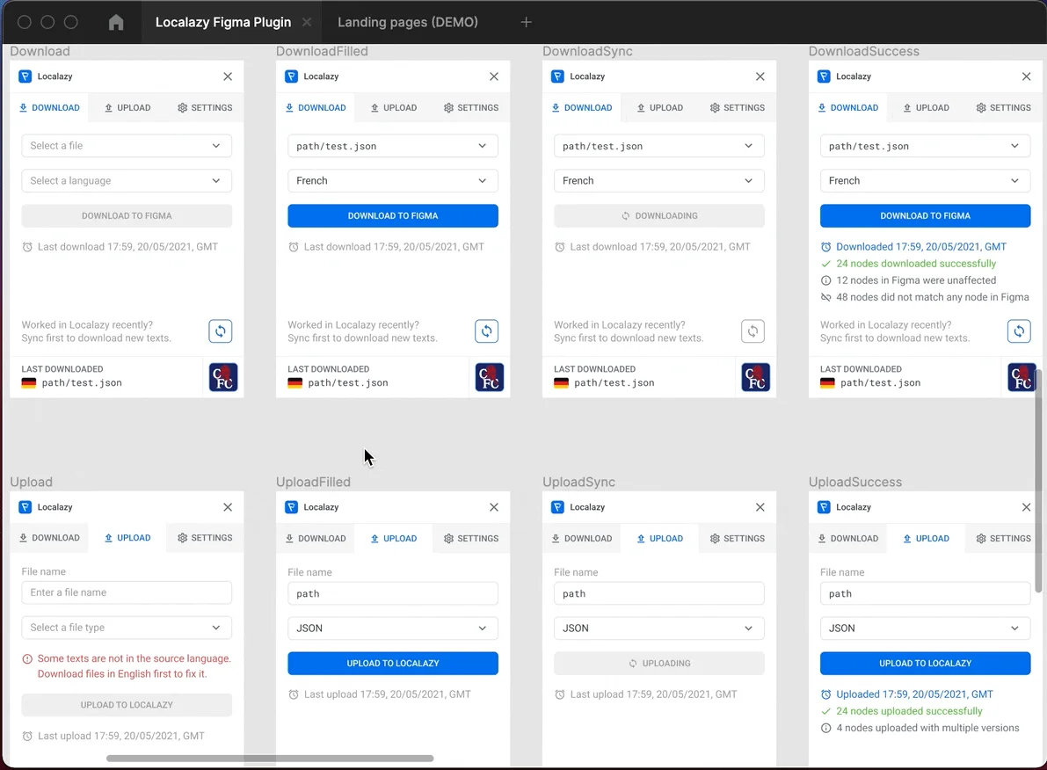1047x770 pixels.
Task: Click Upload to Localazy in UploadSuccess frame
Action: (926, 663)
